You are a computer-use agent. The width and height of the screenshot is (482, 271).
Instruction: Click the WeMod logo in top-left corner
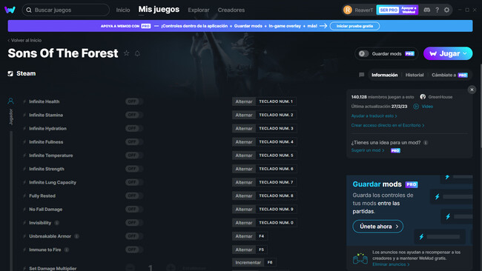pos(10,10)
